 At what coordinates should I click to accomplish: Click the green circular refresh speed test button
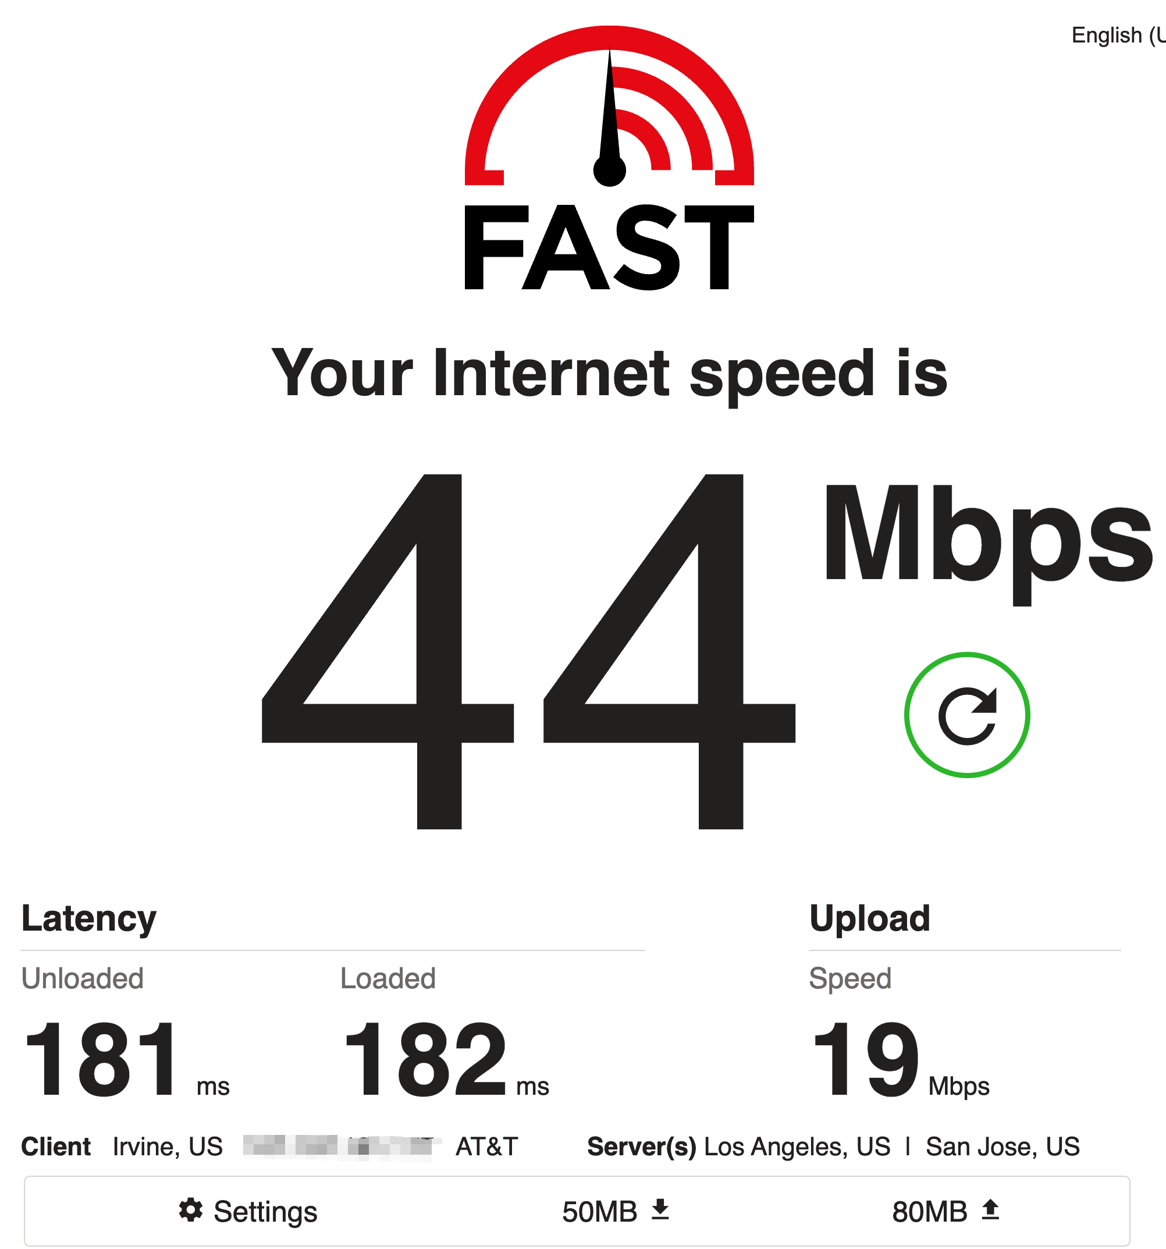(x=967, y=715)
